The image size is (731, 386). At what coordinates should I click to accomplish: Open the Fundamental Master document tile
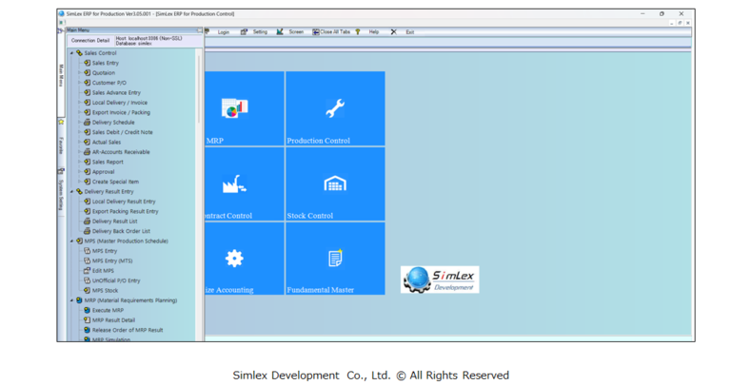coord(334,258)
